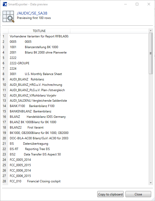The image size is (155, 201).
Task: Click the vertical scrollbar down arrow
Action: click(x=151, y=183)
